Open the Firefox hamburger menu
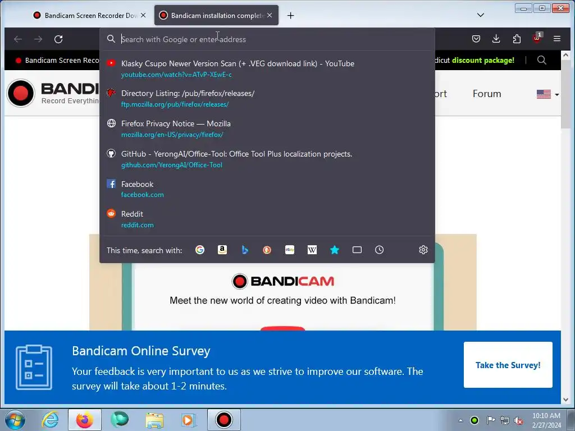Screen dimensions: 575x431 pyautogui.click(x=557, y=39)
